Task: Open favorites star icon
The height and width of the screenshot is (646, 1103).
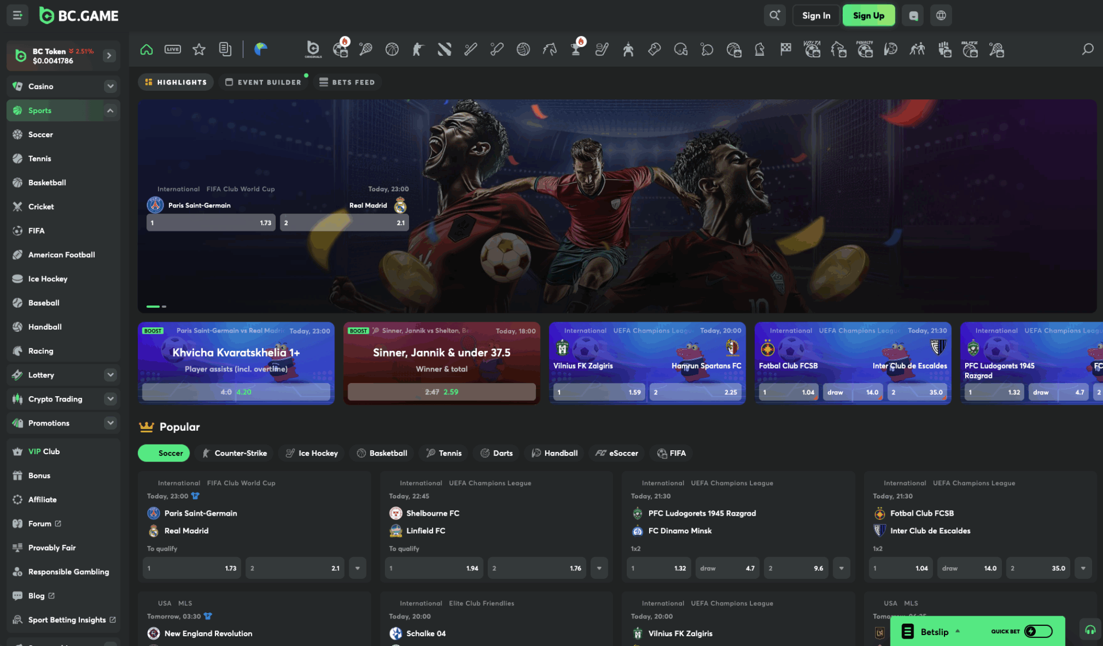Action: (x=199, y=49)
